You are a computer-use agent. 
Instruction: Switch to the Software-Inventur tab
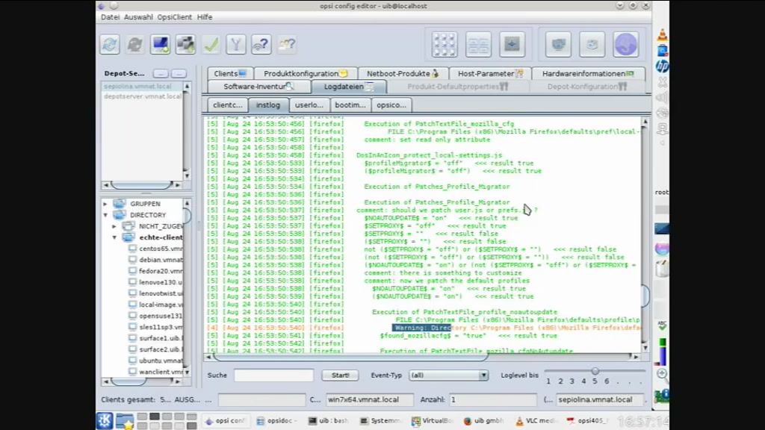click(258, 87)
